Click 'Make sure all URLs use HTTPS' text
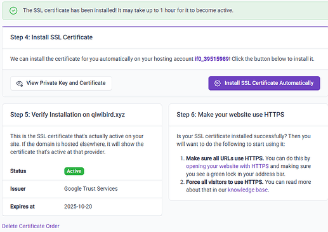Image resolution: width=328 pixels, height=232 pixels. click(x=225, y=158)
